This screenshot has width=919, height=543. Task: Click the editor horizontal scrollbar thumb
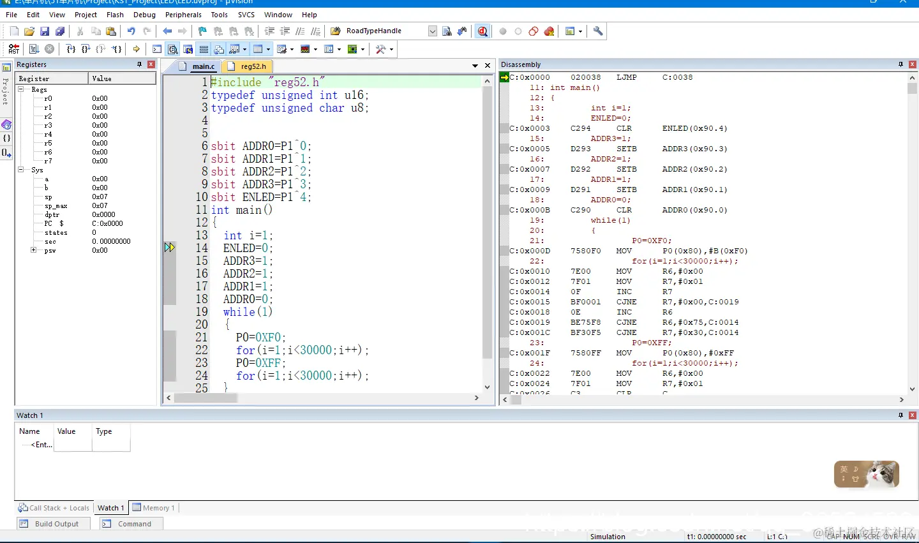205,398
